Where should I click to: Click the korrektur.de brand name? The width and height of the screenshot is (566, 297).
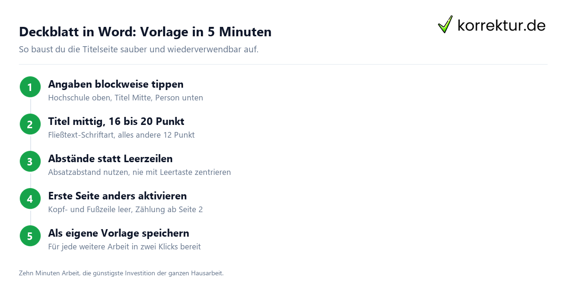click(501, 25)
